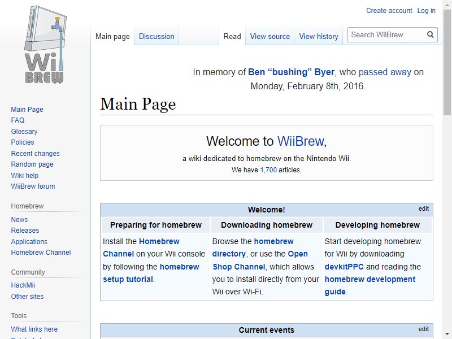Open the Open Shop Channel link
This screenshot has height=339, width=452.
point(260,260)
